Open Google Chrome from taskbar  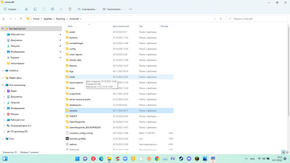tap(157, 159)
